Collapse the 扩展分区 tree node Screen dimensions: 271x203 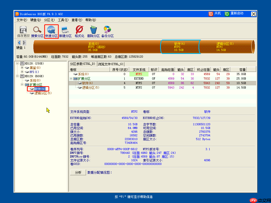[x=22, y=84]
